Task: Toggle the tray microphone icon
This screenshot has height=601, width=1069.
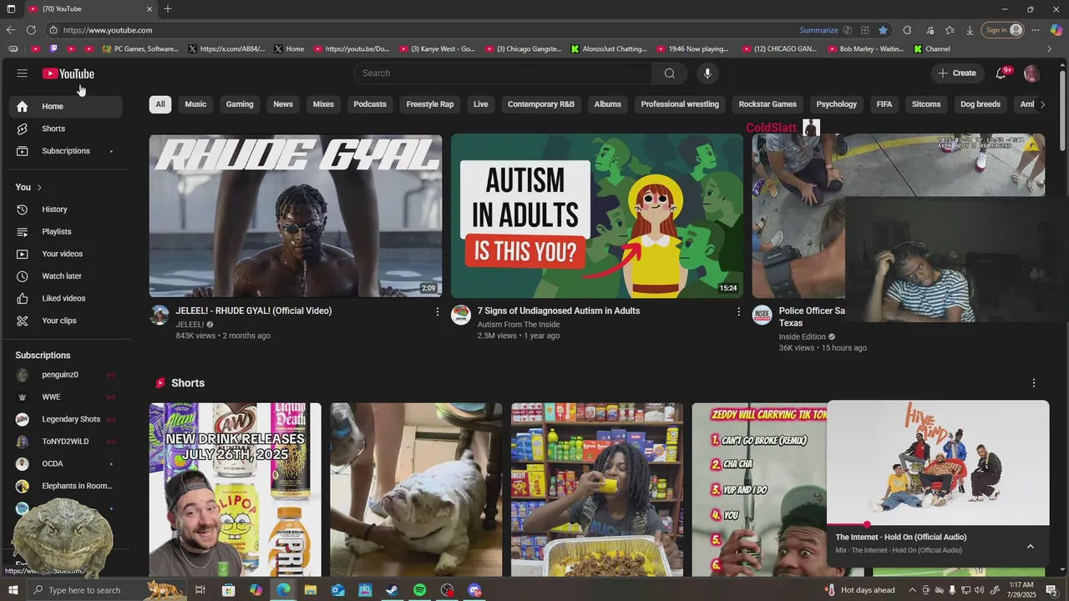Action: [952, 590]
